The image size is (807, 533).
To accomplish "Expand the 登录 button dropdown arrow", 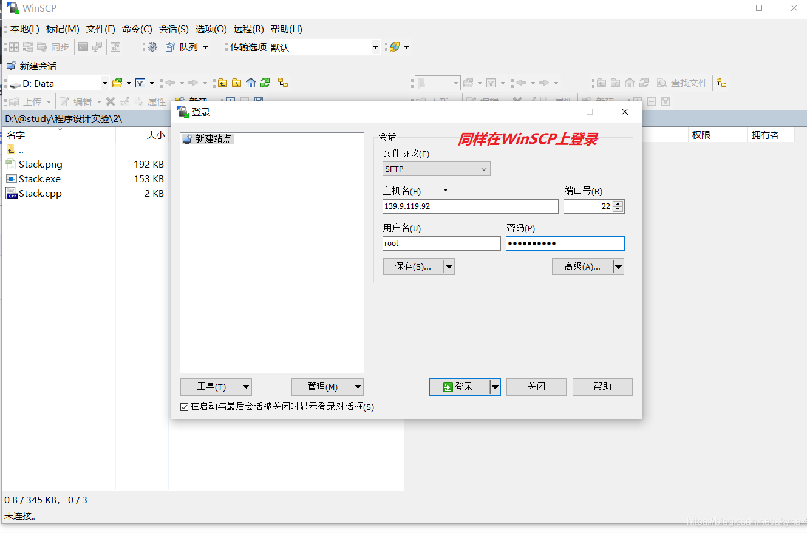I will pos(495,387).
